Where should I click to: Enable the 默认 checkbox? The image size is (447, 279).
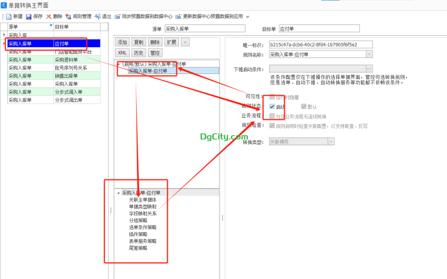pyautogui.click(x=304, y=106)
